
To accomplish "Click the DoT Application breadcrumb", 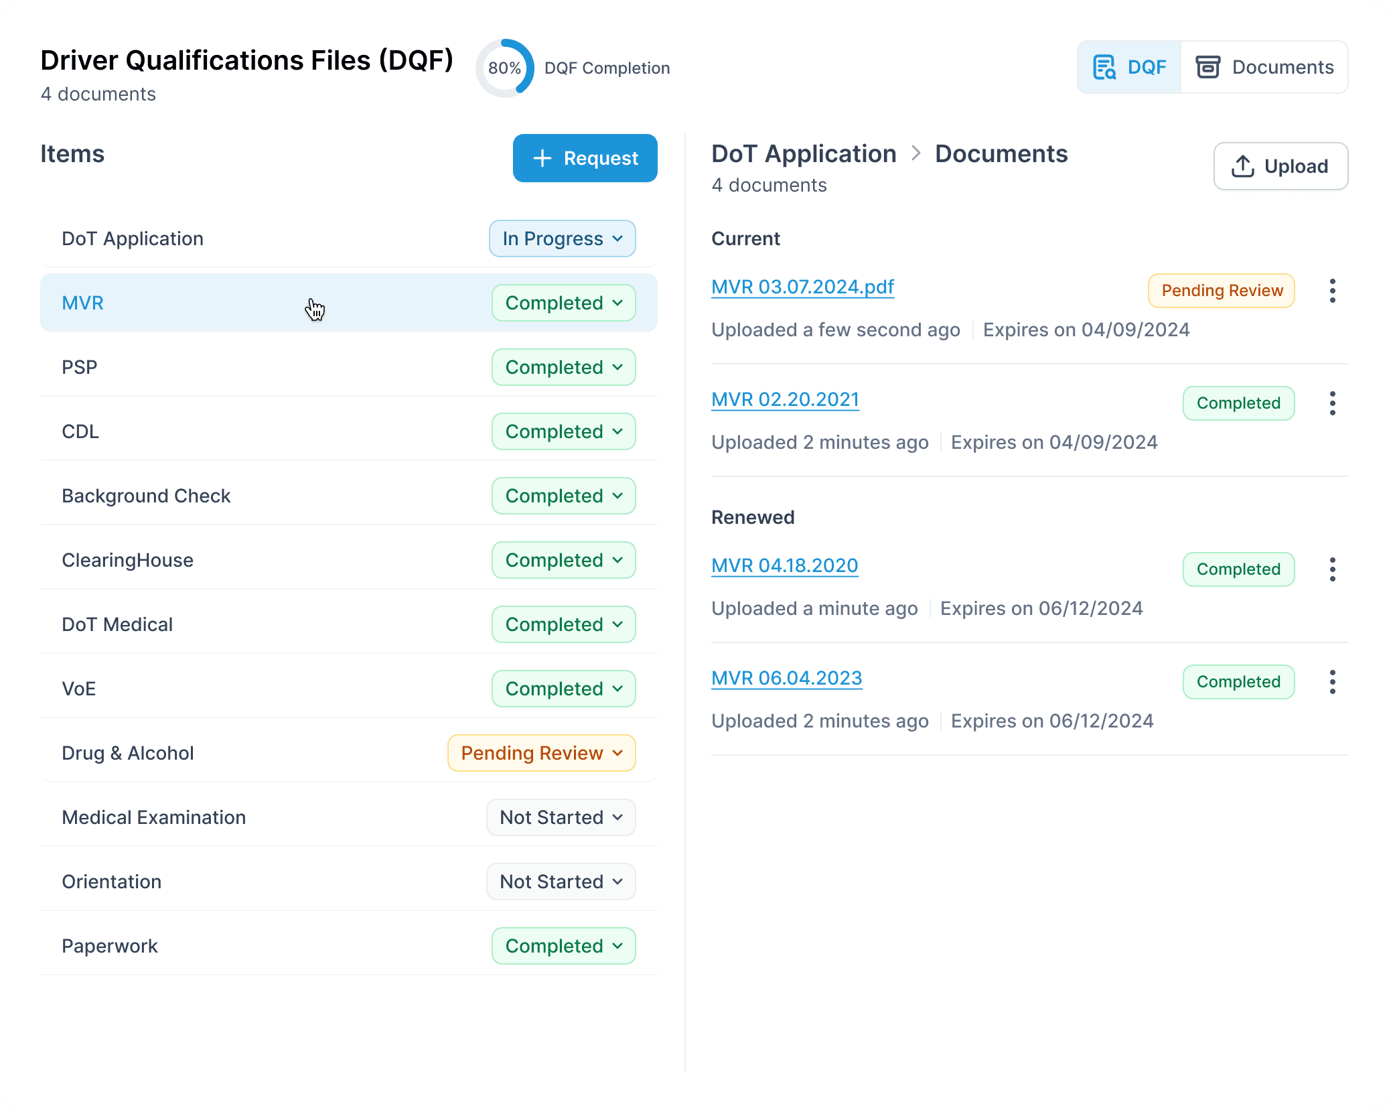I will (804, 154).
